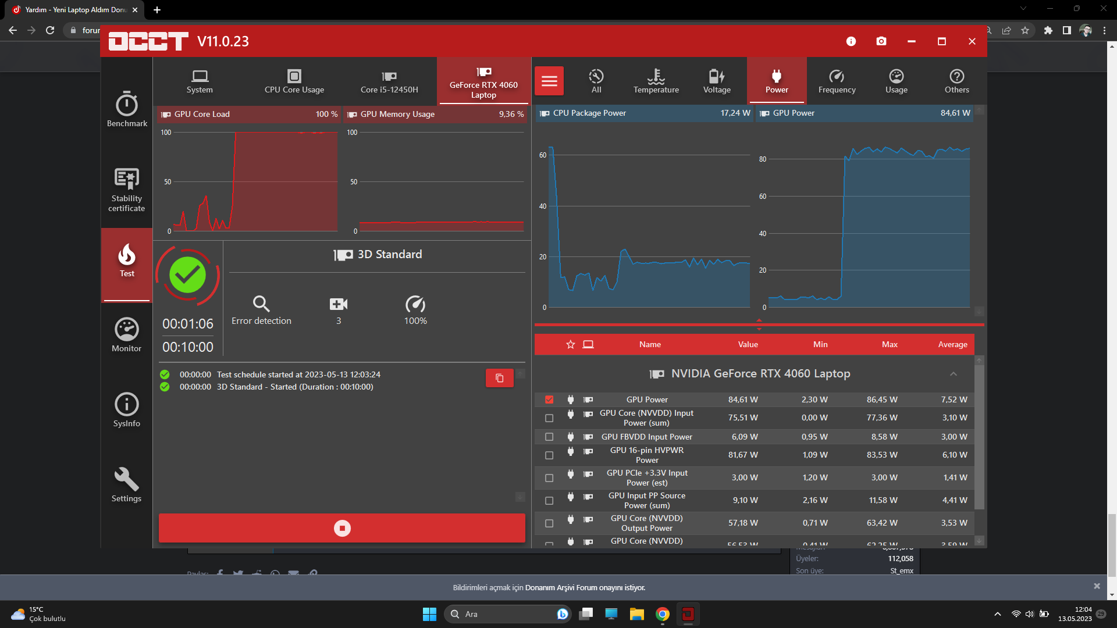Screen dimensions: 1117x628
Task: Click sensor table scroll-down arrow
Action: (979, 541)
